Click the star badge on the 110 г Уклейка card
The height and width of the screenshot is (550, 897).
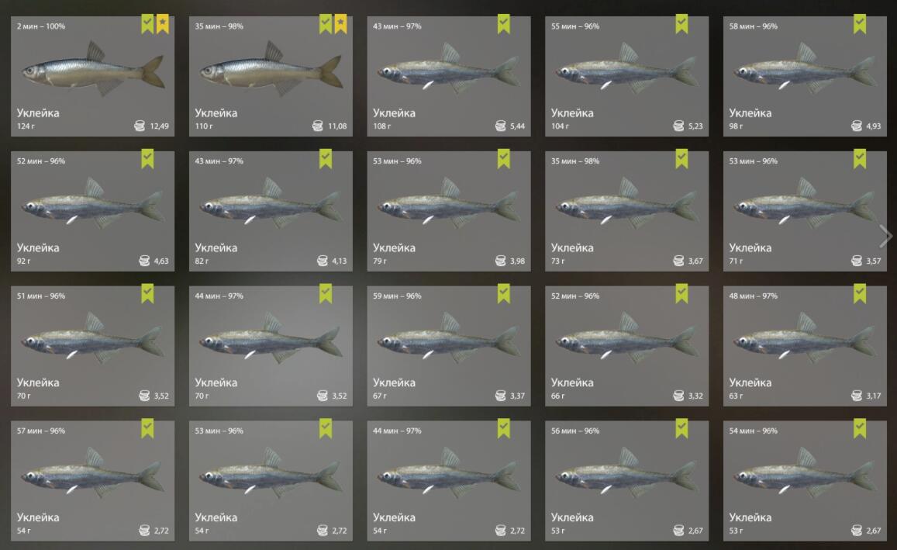click(340, 25)
